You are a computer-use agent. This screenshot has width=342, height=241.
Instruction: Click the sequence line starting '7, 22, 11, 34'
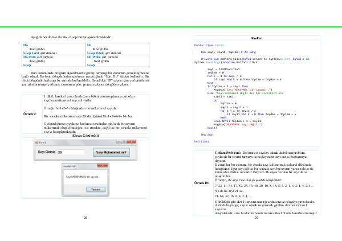pyautogui.click(x=264, y=186)
